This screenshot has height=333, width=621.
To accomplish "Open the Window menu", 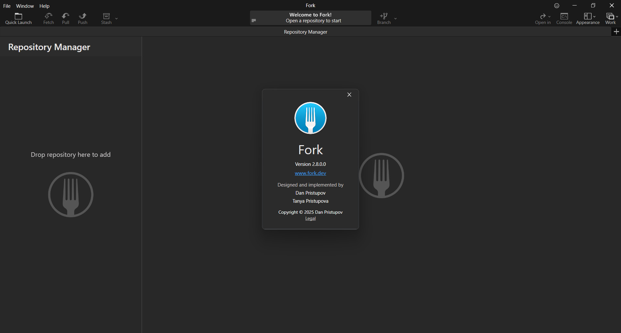I will pyautogui.click(x=25, y=6).
